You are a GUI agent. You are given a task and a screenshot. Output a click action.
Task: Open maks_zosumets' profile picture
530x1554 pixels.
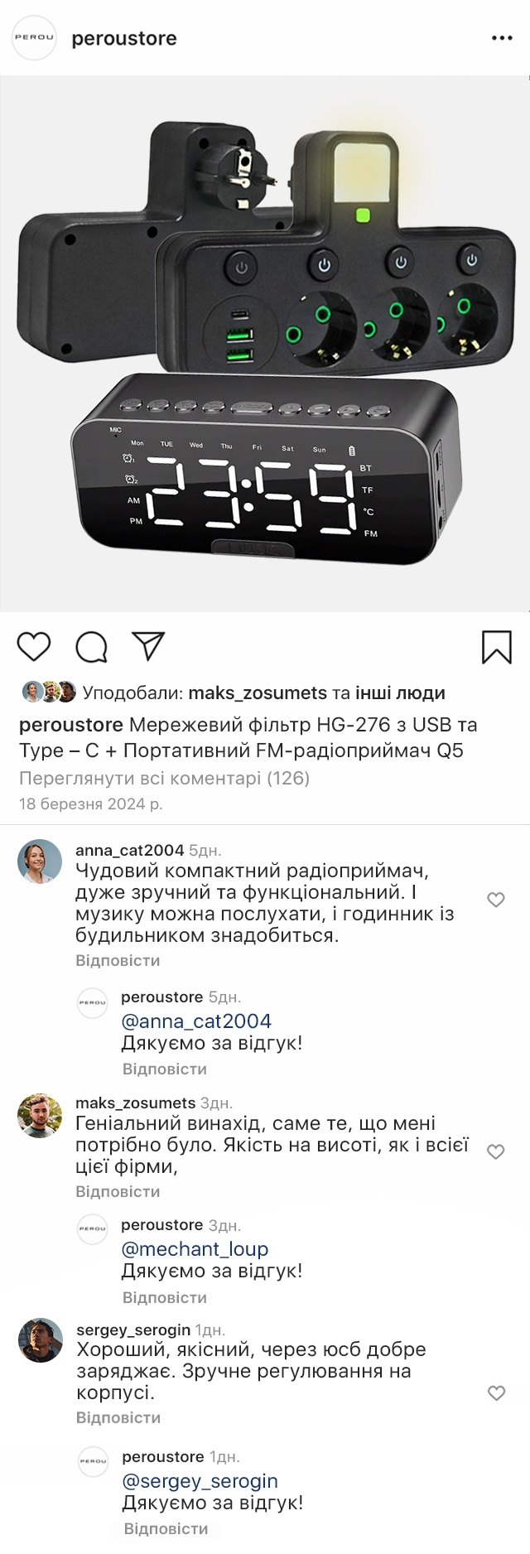point(40,1116)
